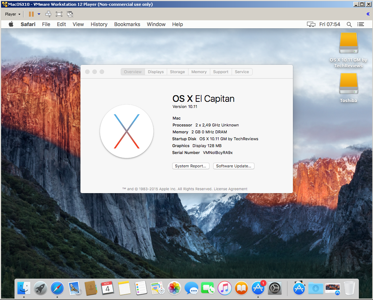Open power options dropdown arrow beside pause
This screenshot has height=300, width=373.
[39, 14]
